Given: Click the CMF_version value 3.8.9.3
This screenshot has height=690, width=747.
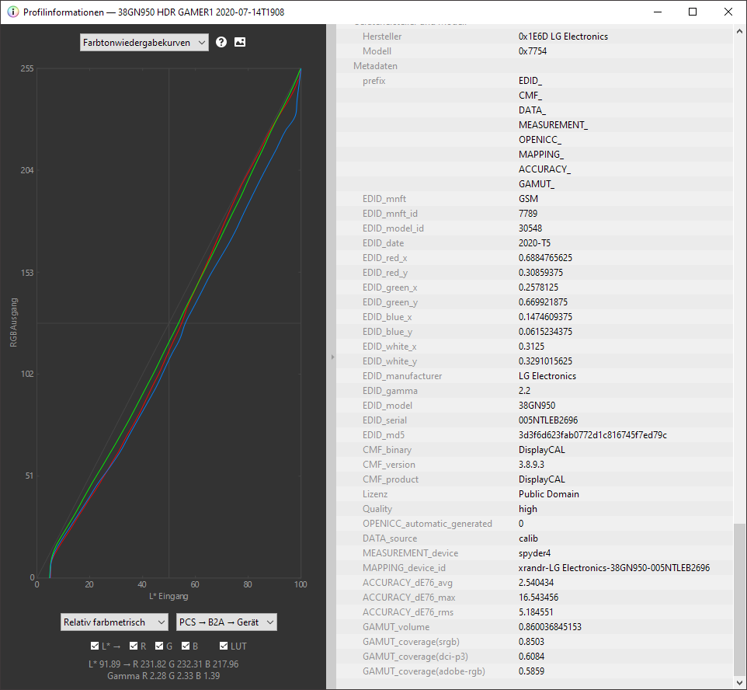Looking at the screenshot, I should (x=531, y=465).
